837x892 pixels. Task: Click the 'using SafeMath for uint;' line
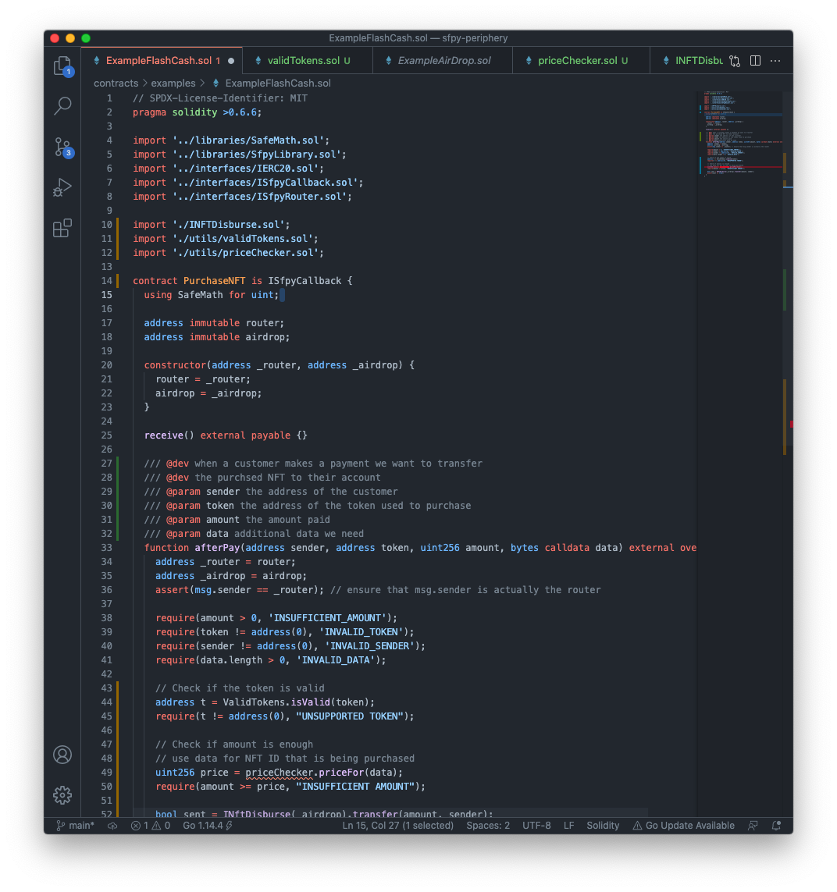coord(212,295)
